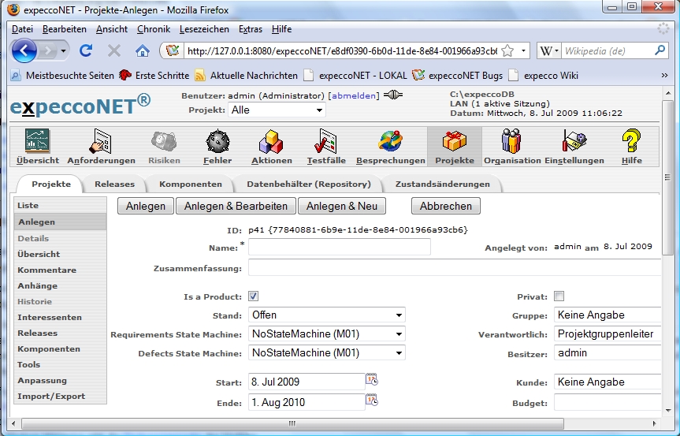
Task: Open the Projekt dropdown set to Alle
Action: click(277, 110)
